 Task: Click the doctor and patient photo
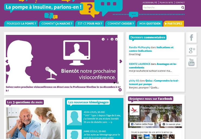33,123
